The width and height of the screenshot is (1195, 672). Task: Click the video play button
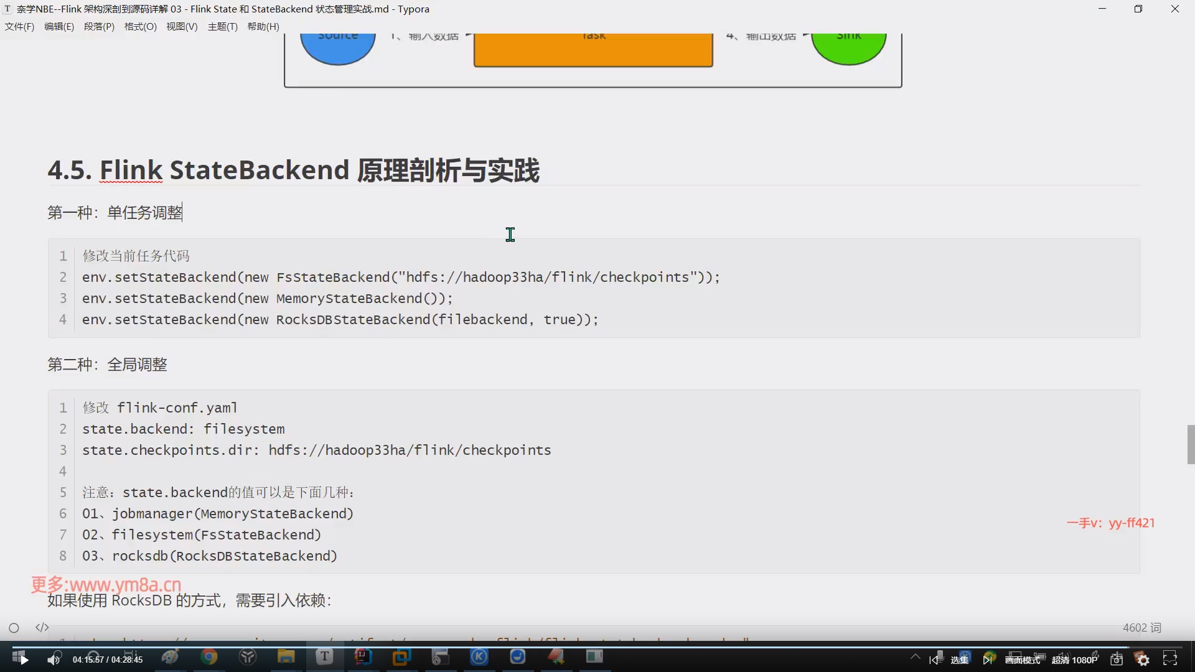tap(24, 660)
